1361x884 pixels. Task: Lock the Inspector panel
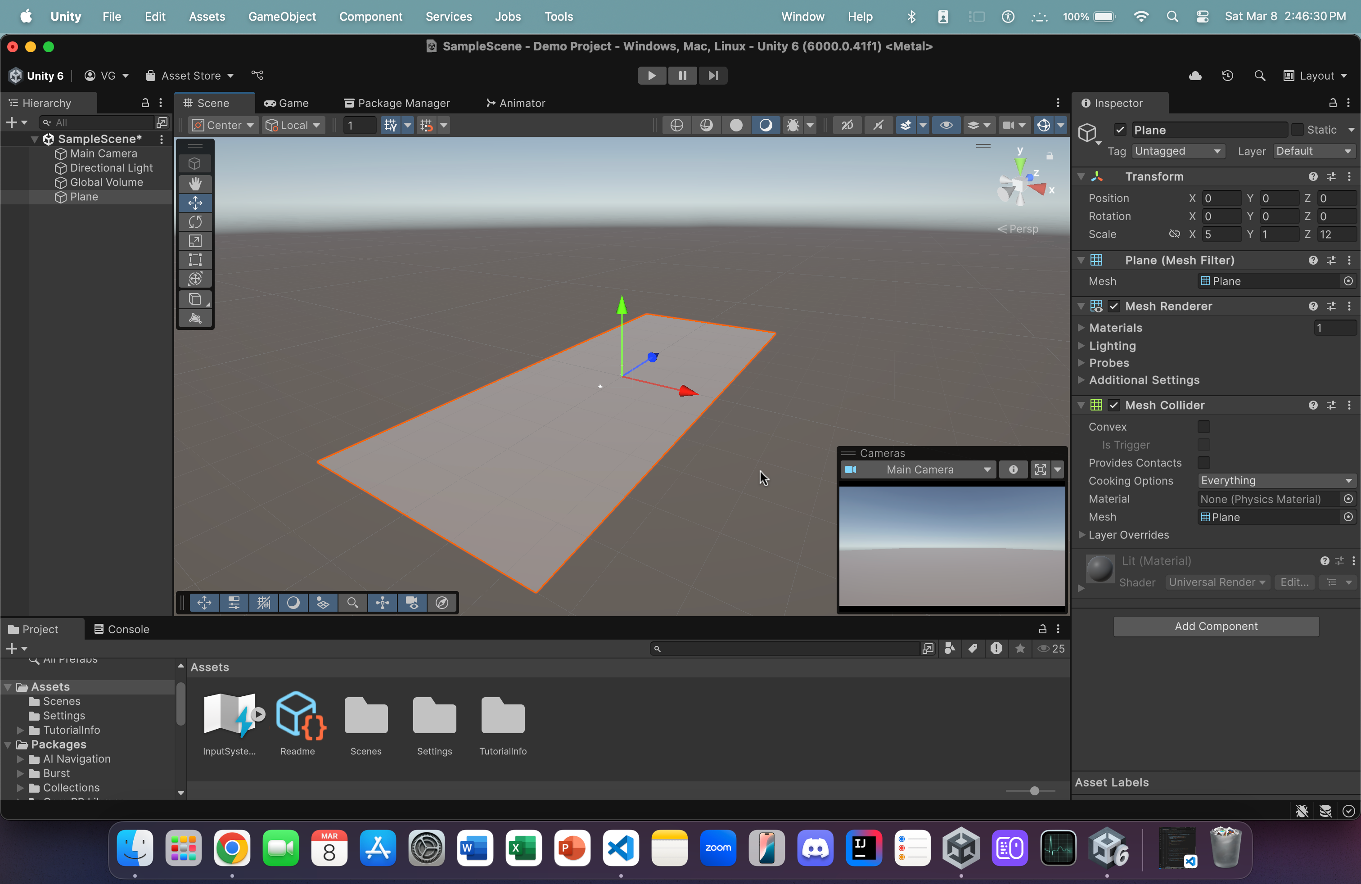click(1332, 103)
